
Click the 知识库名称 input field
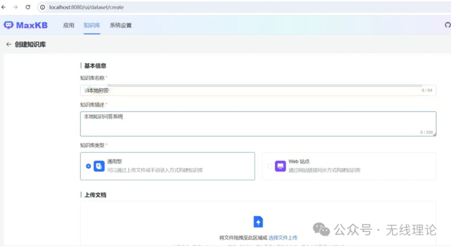[258, 90]
